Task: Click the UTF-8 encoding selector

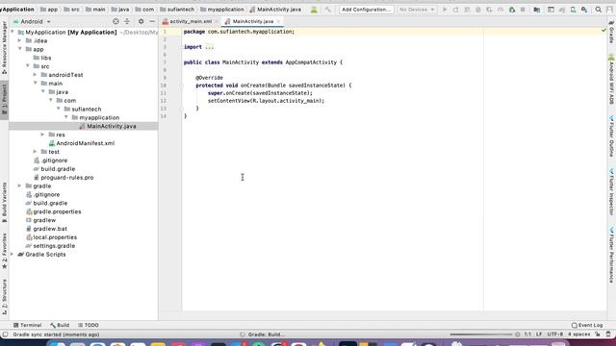Action: tap(555, 334)
